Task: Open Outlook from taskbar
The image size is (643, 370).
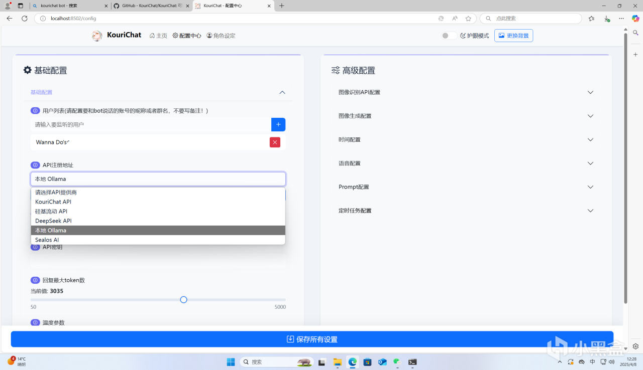Action: click(382, 361)
